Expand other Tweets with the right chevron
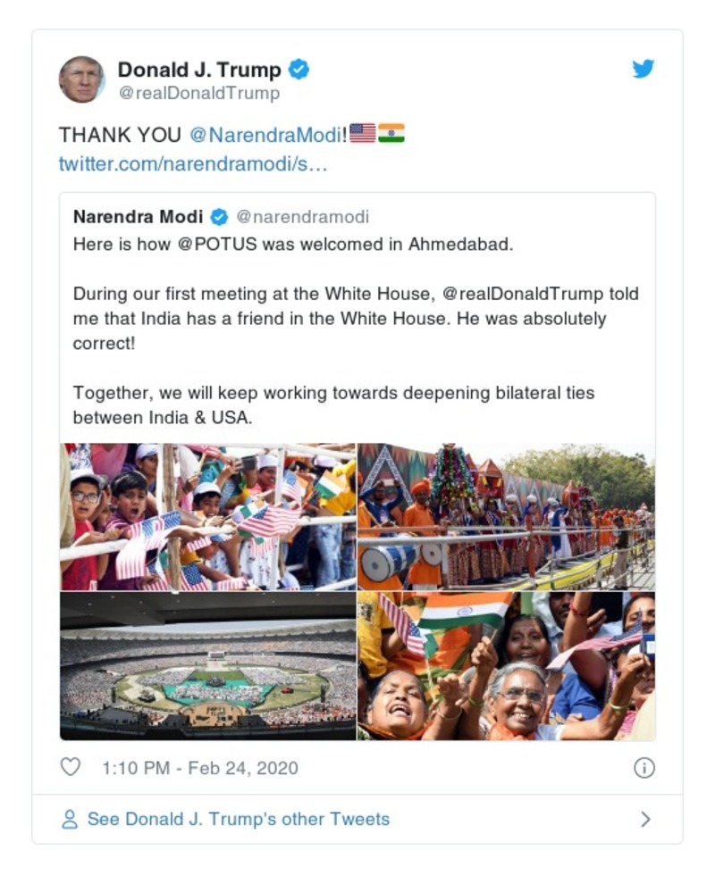The height and width of the screenshot is (876, 715). pyautogui.click(x=645, y=819)
